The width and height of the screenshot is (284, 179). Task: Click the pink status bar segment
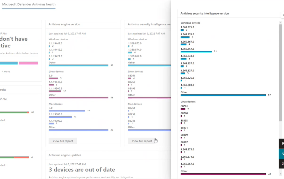tap(29, 63)
